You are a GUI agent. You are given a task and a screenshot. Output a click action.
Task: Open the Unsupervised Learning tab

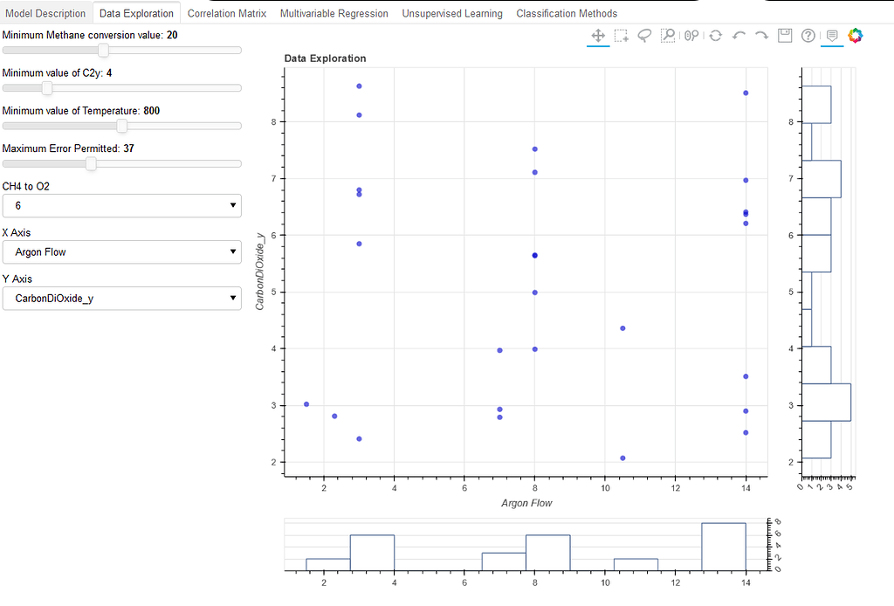[x=451, y=13]
